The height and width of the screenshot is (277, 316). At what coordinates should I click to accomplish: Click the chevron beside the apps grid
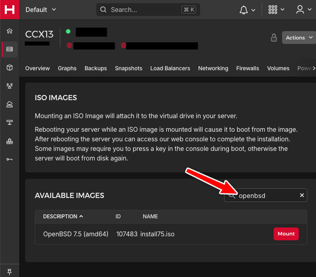(282, 10)
